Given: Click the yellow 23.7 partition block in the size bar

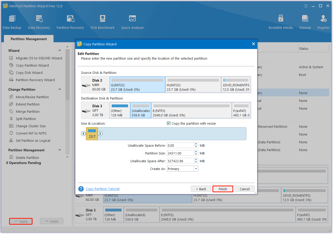Looking at the screenshot, I should [92, 134].
